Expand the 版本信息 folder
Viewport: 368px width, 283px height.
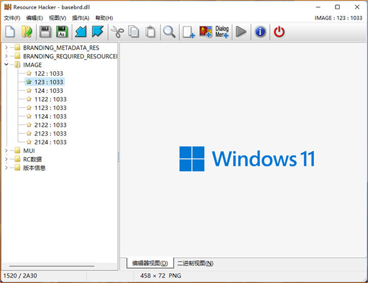point(6,168)
